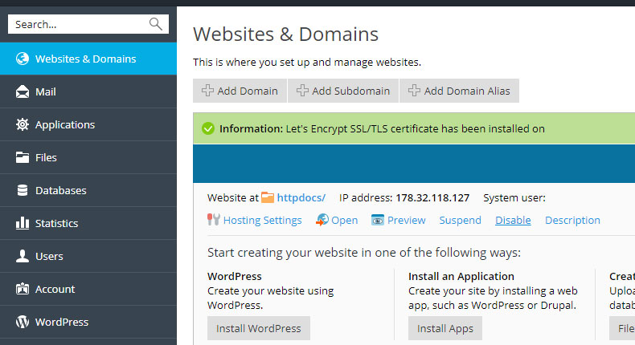Click the folder icon beside Files
The image size is (635, 345).
[x=23, y=157]
